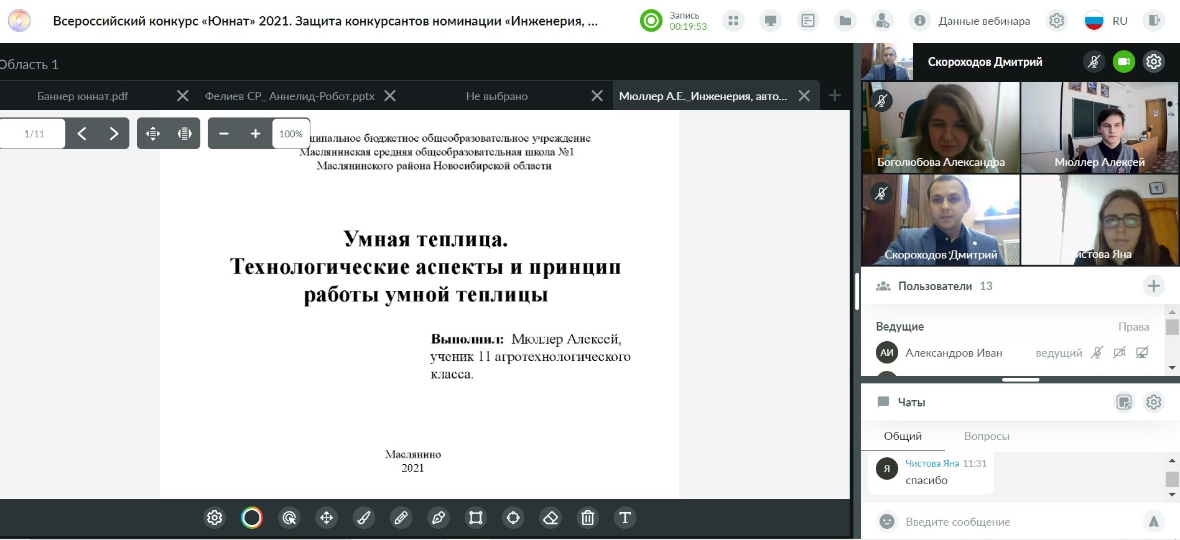Select the eraser tool
The width and height of the screenshot is (1180, 540).
click(551, 518)
